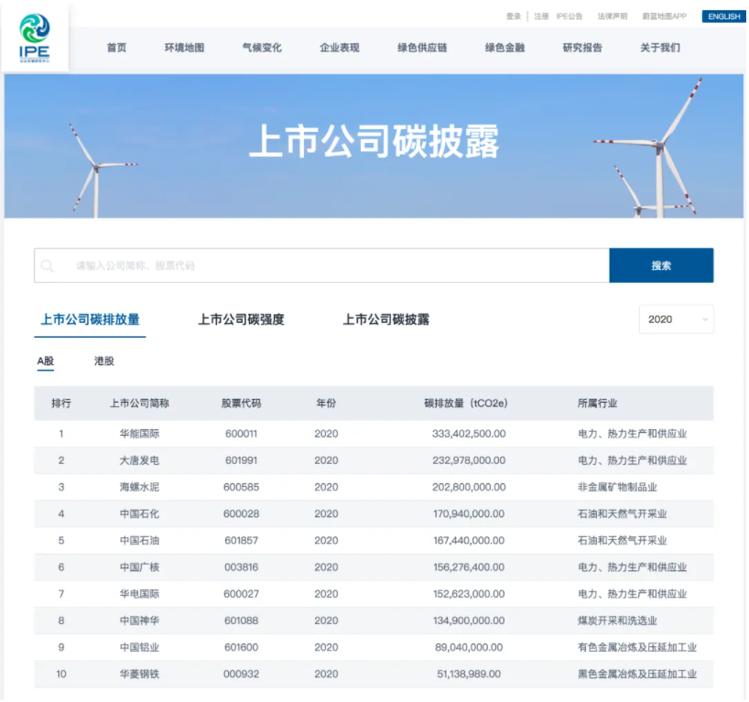Click the 注册 link
Viewport: 749px width, 702px height.
[541, 16]
